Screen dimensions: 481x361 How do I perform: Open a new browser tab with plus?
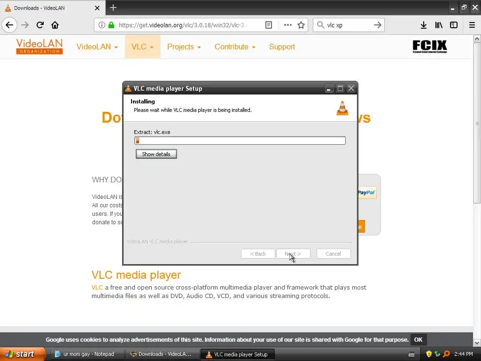tap(113, 8)
